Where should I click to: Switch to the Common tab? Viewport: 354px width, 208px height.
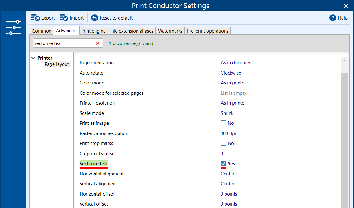[x=42, y=31]
